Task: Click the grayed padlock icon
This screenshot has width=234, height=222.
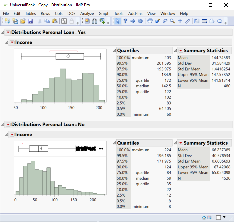Action: tap(72, 21)
